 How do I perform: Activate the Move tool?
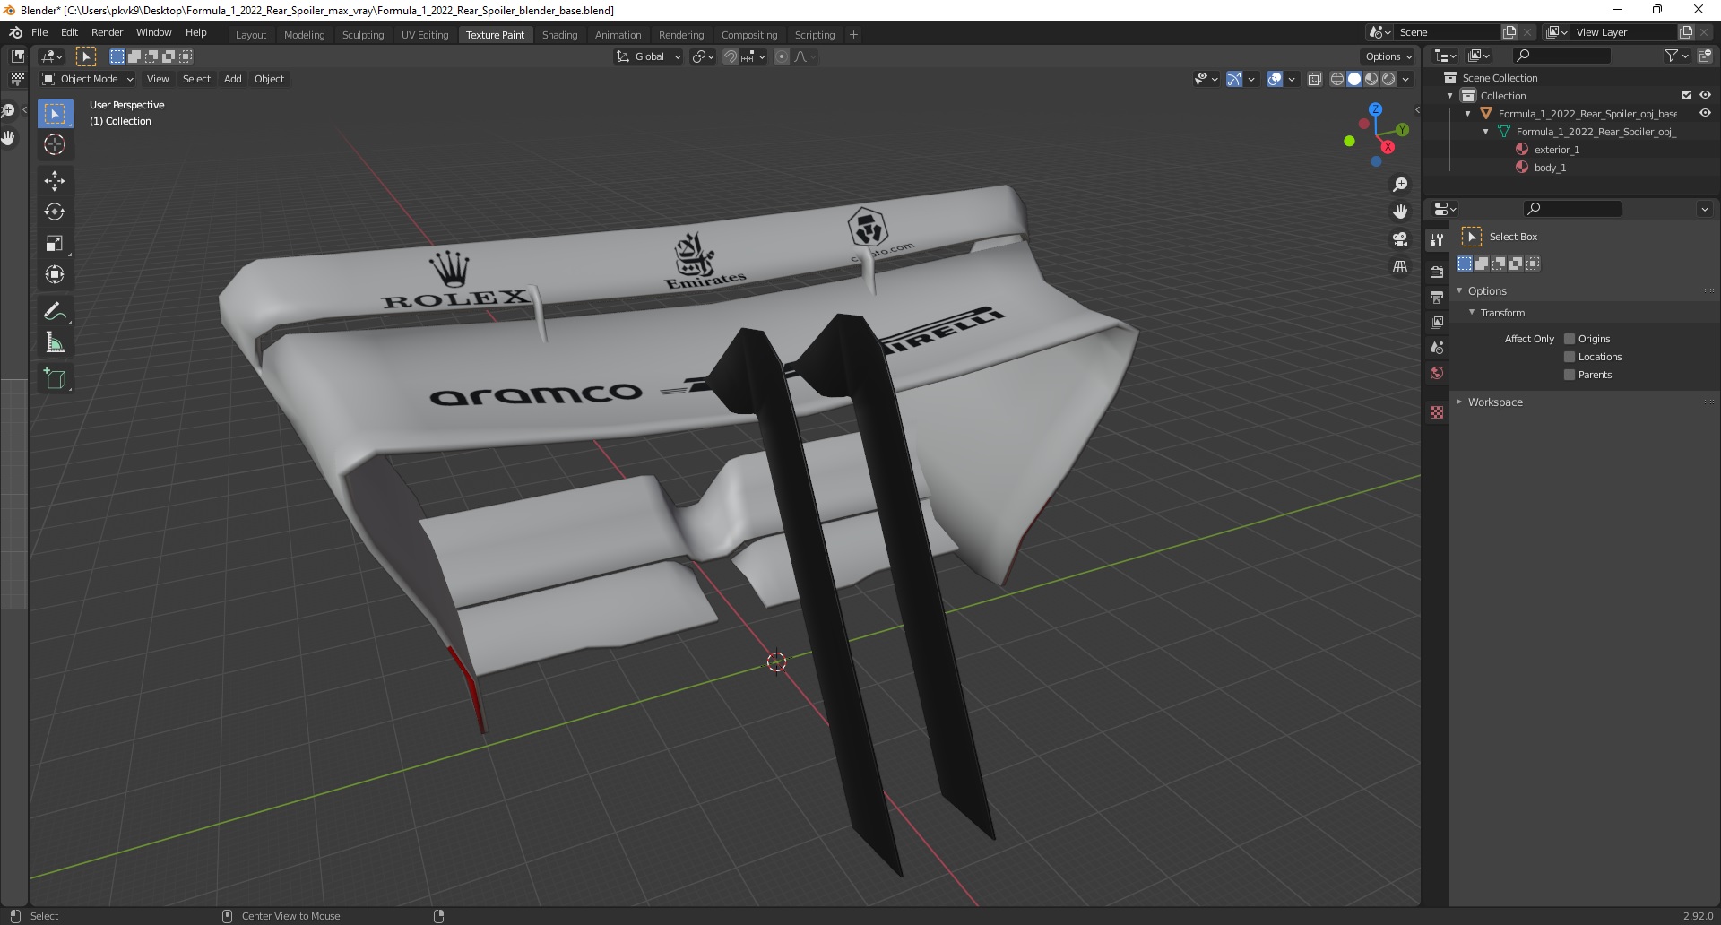pos(55,180)
